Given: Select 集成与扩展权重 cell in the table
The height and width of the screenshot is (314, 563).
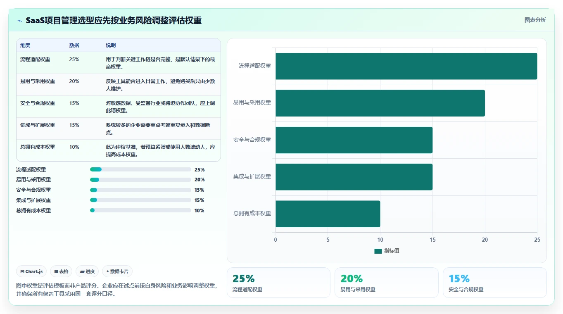Looking at the screenshot, I should (38, 125).
